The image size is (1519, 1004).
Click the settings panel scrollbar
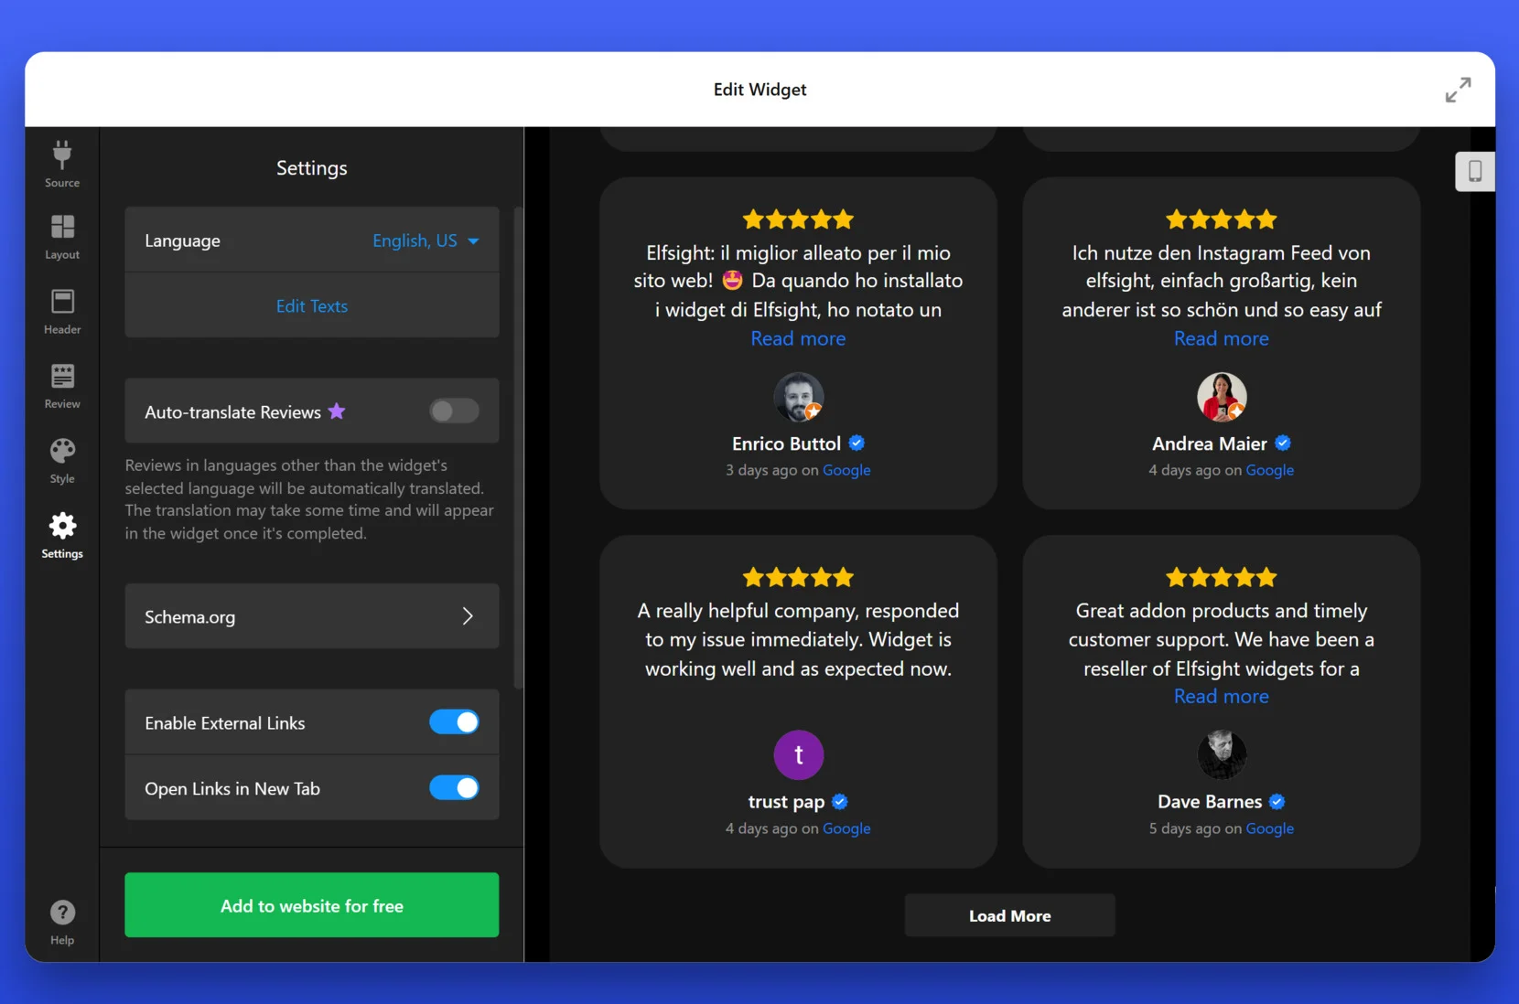(518, 448)
